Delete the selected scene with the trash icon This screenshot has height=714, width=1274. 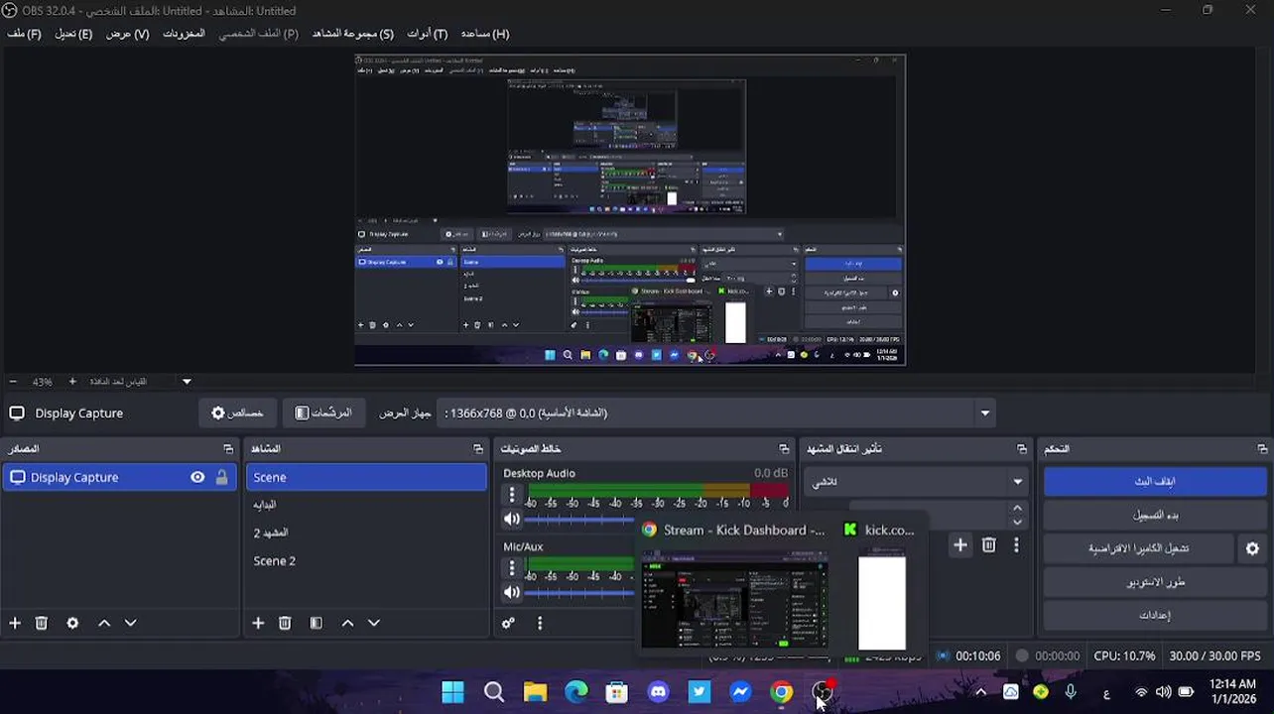click(285, 623)
